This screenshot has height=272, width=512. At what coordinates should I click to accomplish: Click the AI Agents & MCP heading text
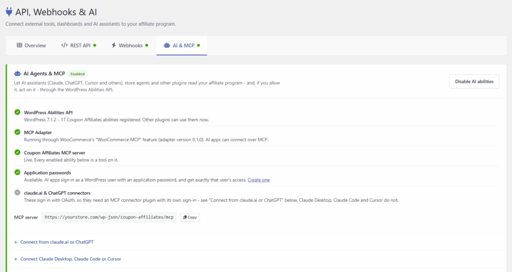coord(44,74)
